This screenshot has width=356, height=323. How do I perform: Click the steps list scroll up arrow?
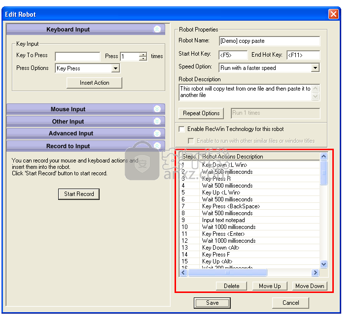click(x=323, y=156)
